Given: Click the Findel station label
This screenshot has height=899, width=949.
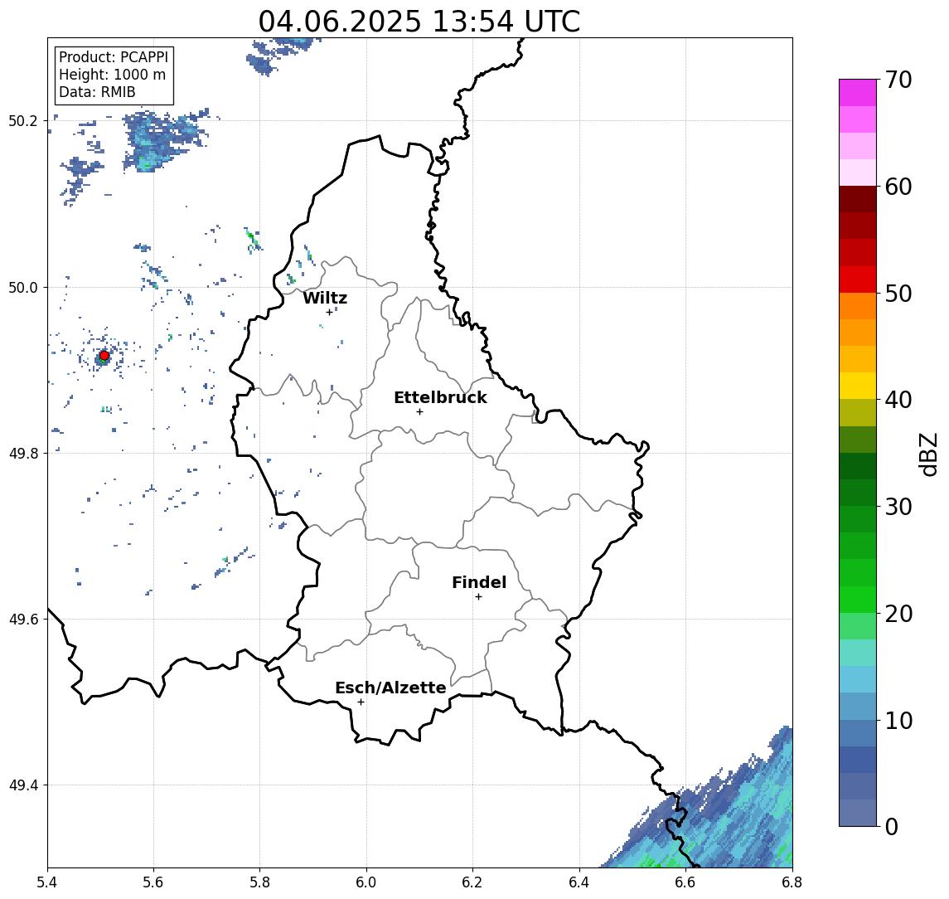Looking at the screenshot, I should pos(479,582).
